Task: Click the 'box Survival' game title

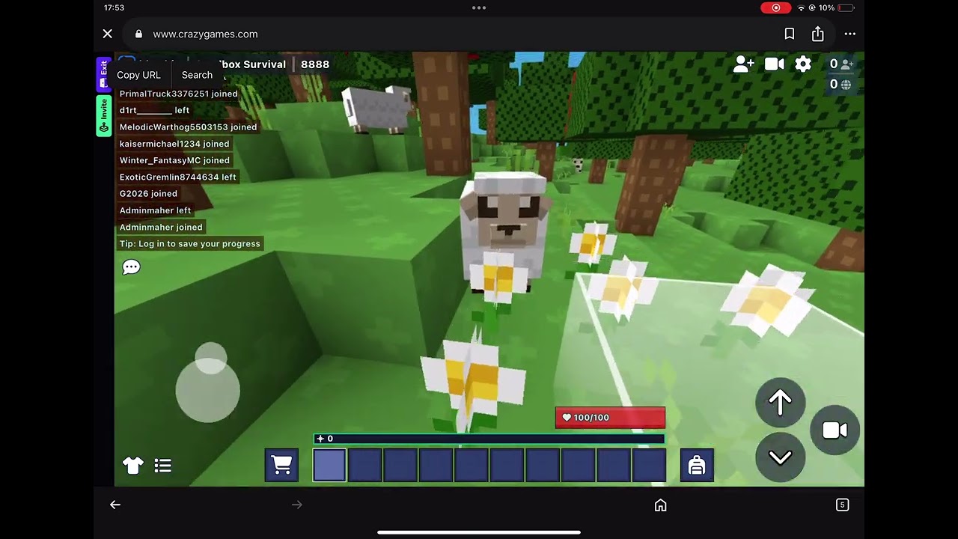Action: click(253, 64)
